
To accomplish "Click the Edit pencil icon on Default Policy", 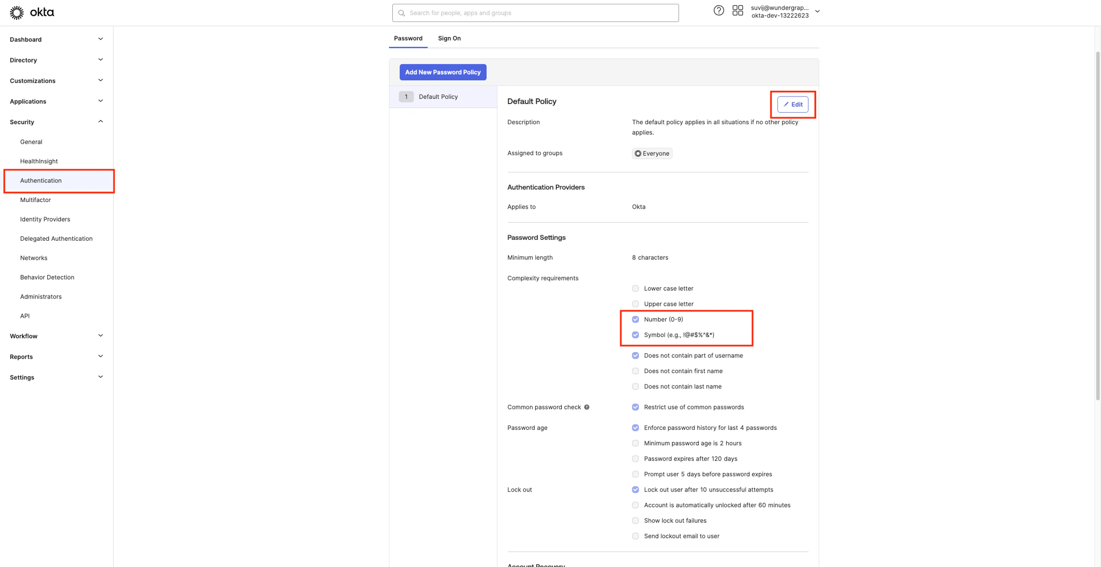I will pos(792,104).
